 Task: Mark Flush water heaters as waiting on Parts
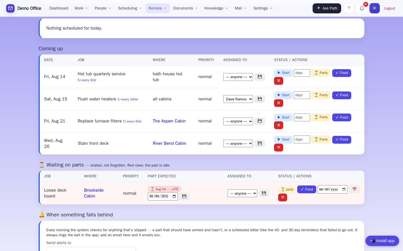[x=321, y=95]
